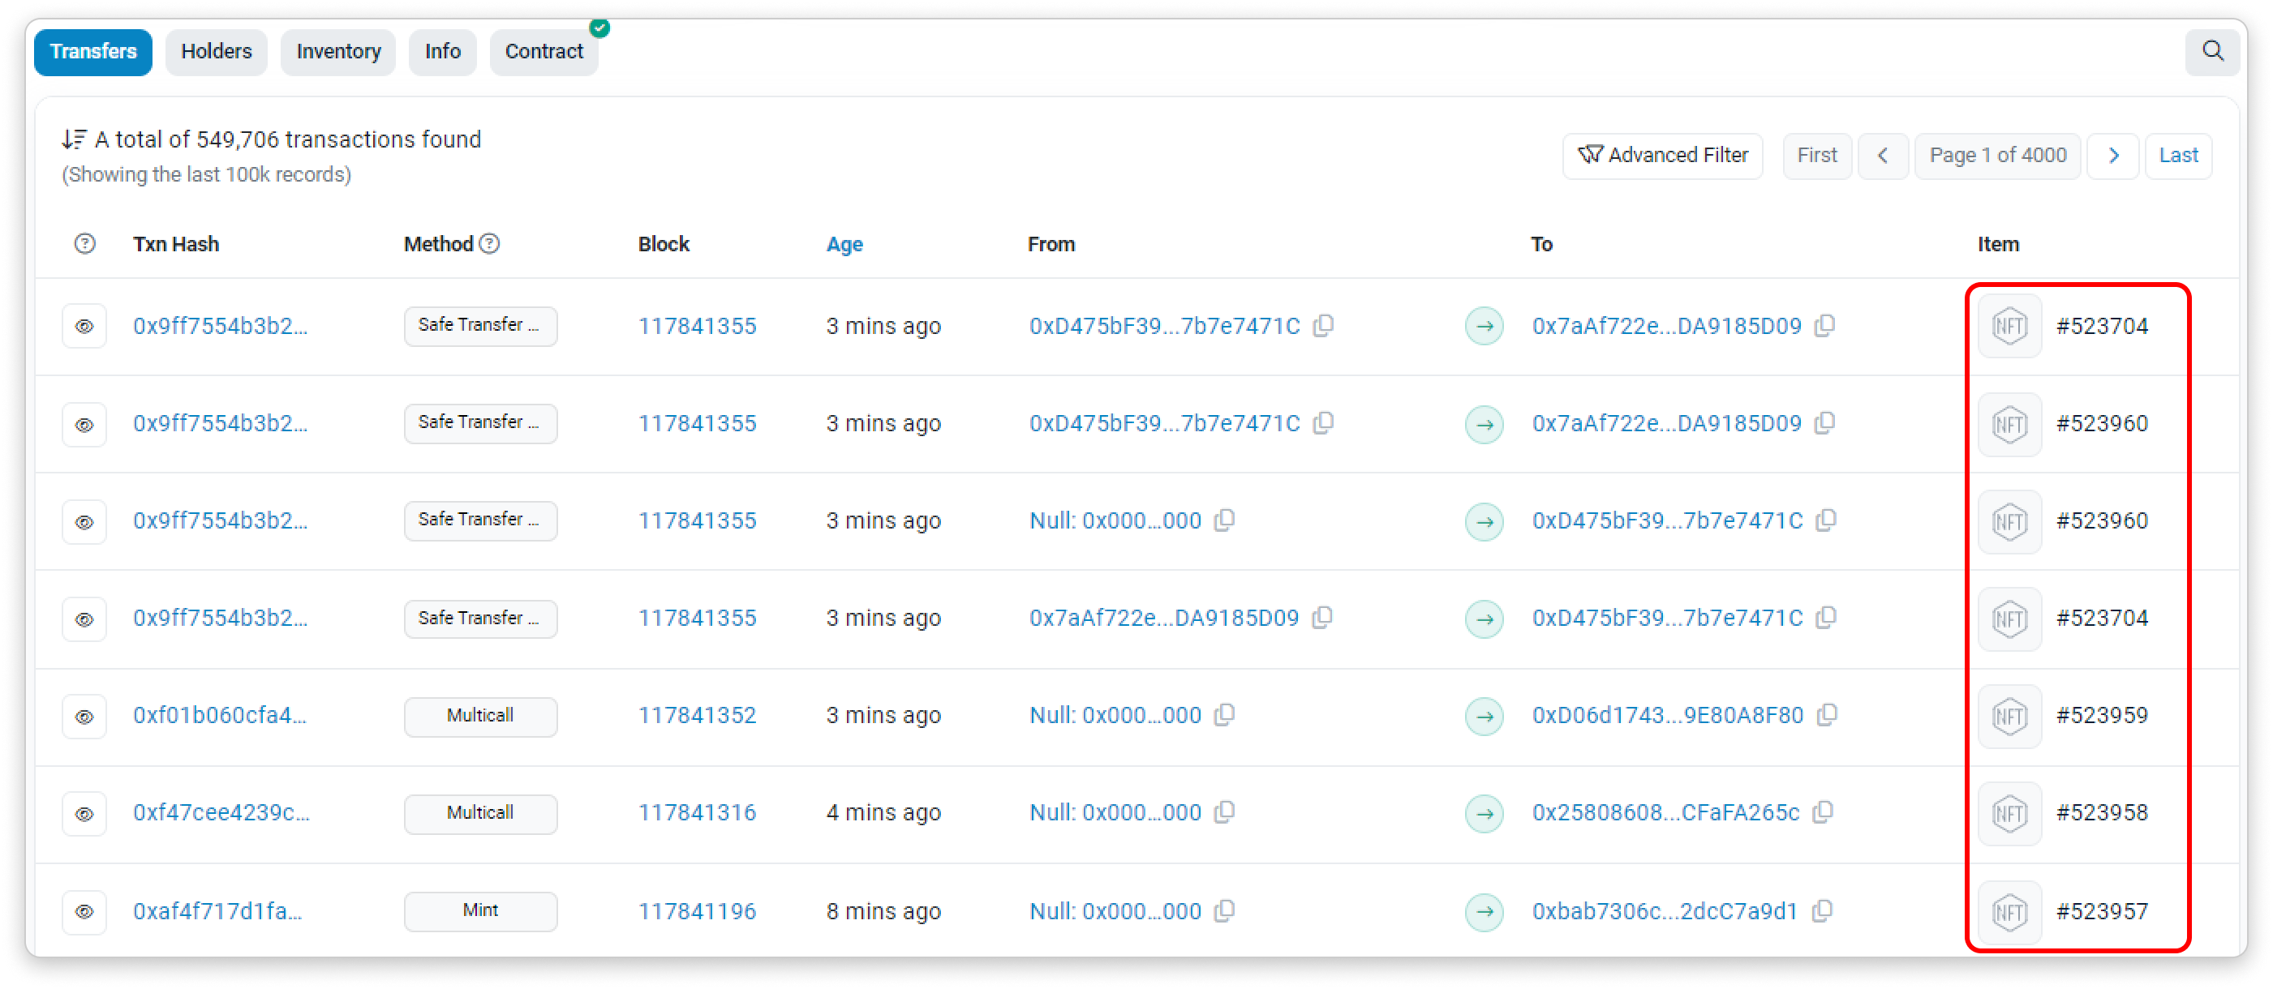The height and width of the screenshot is (989, 2273).
Task: Click the Method column help icon
Action: click(490, 244)
